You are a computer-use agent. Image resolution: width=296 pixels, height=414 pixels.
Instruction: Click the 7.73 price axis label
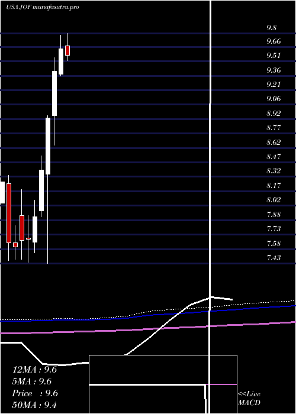(274, 228)
